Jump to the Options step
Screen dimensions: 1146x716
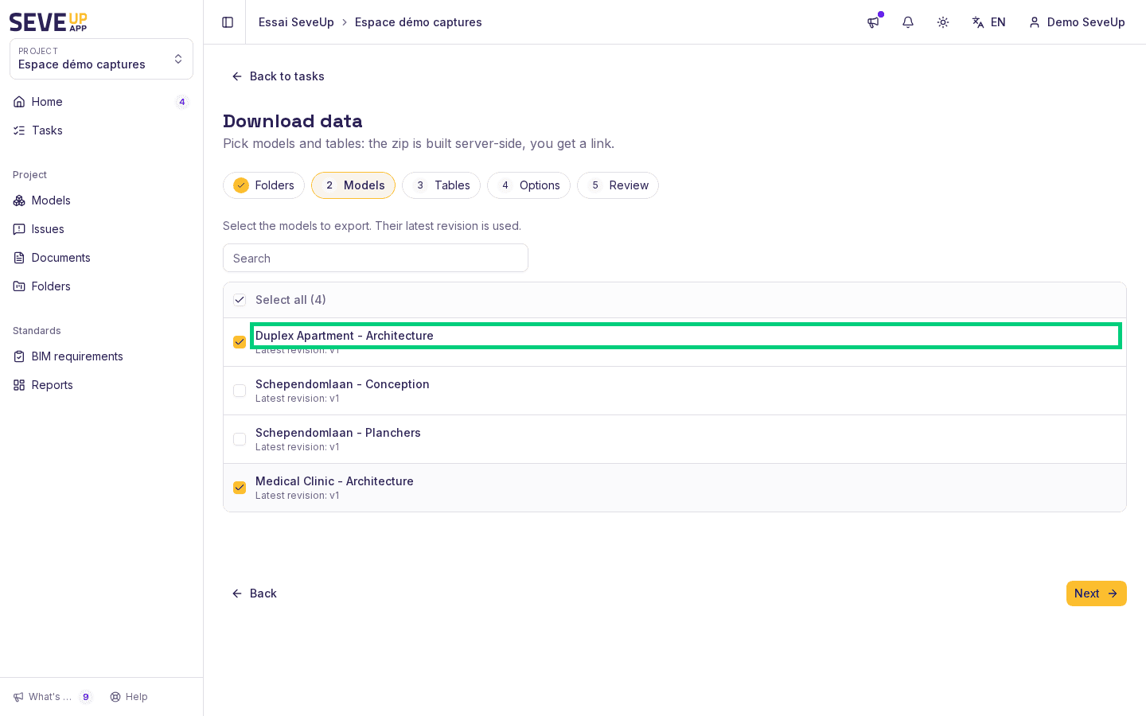528,185
